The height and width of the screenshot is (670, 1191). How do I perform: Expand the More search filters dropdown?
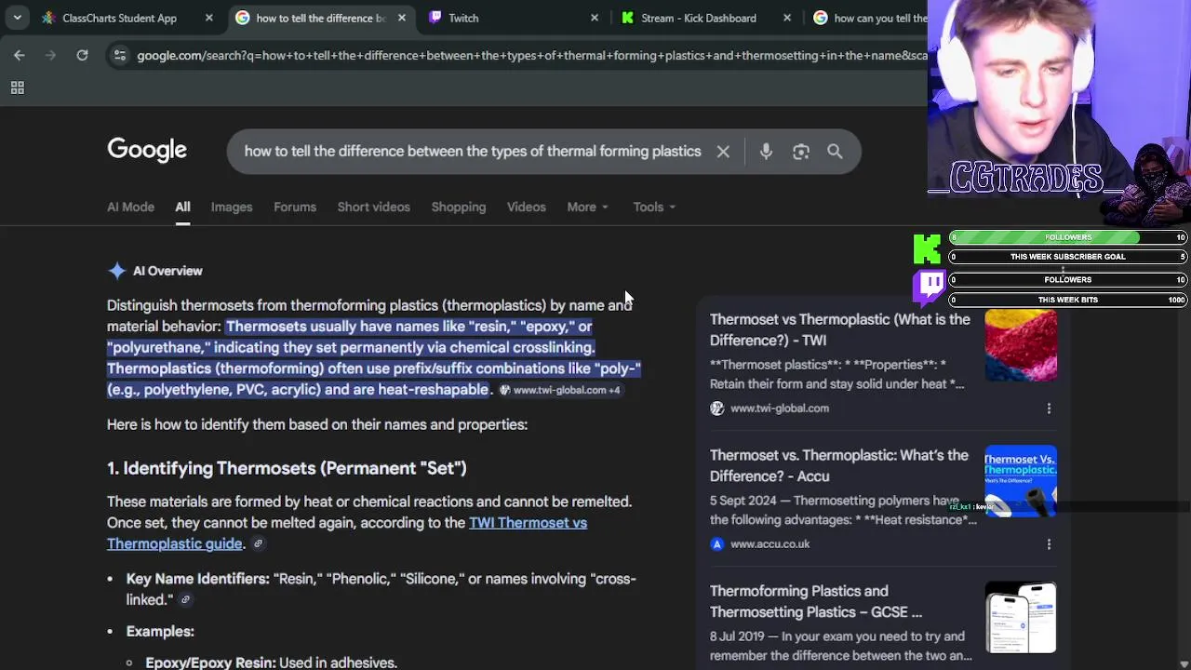587,207
